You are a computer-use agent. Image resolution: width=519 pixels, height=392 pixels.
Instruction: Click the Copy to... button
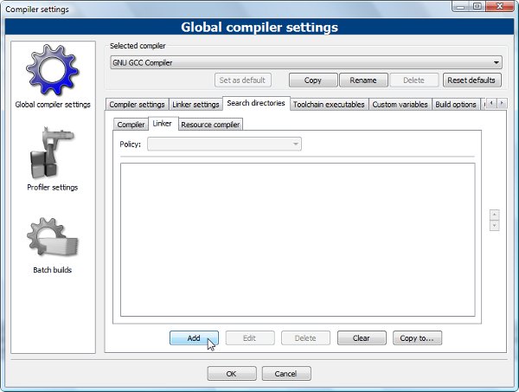point(417,338)
